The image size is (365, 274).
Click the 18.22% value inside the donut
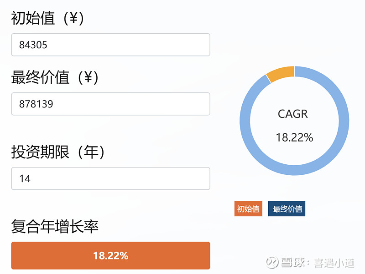tap(294, 137)
